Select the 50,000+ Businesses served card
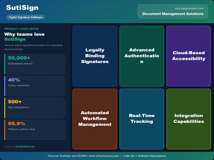Screen dimensions: 214x160 (35, 64)
